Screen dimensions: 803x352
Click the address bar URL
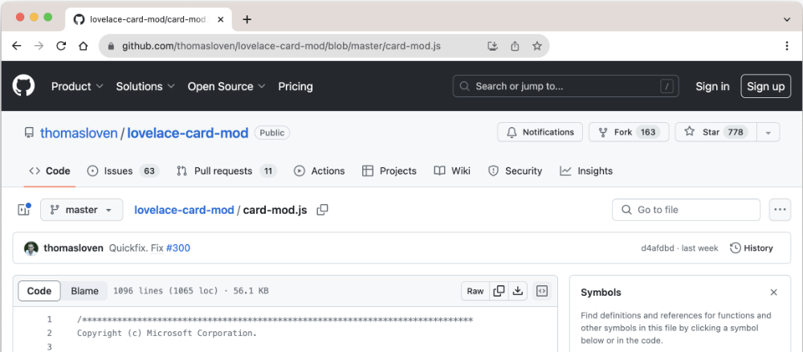point(281,46)
